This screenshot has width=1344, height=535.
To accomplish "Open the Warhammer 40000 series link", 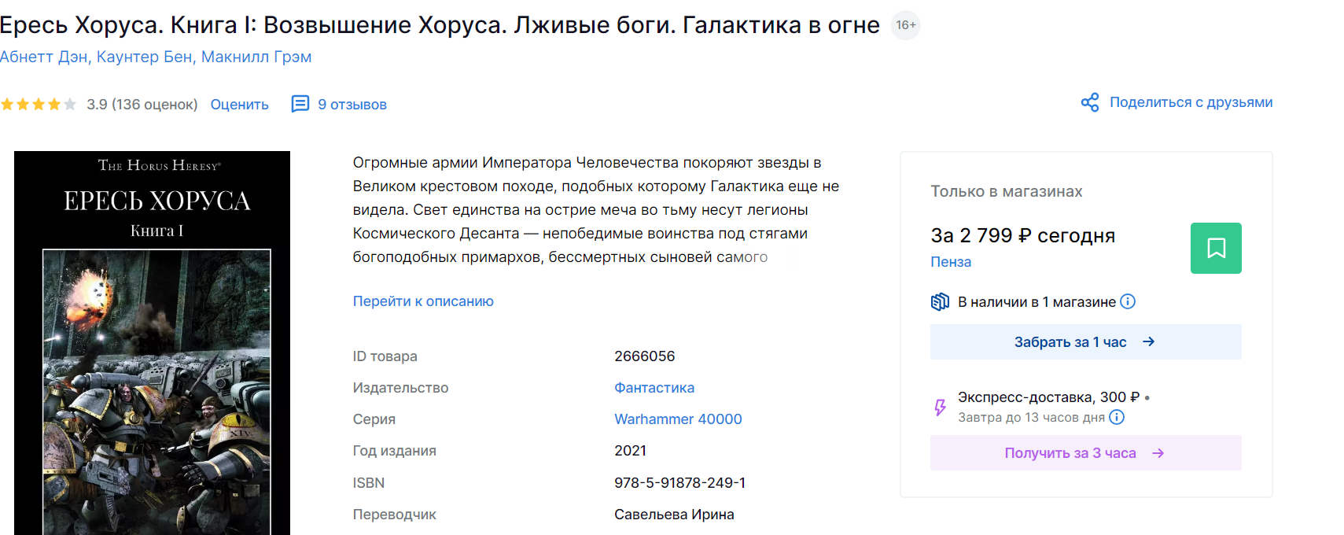I will (x=678, y=419).
